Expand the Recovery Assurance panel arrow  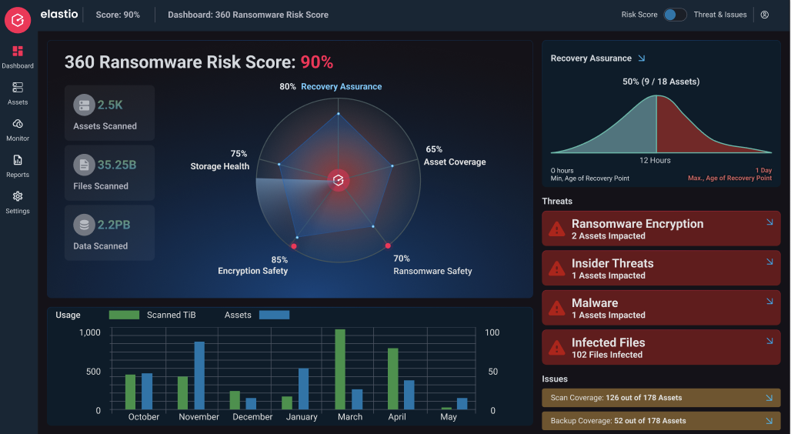click(x=642, y=58)
